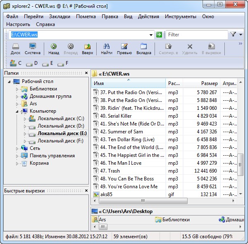
Task: Open the address bar dropdown arrow
Action: (151, 35)
